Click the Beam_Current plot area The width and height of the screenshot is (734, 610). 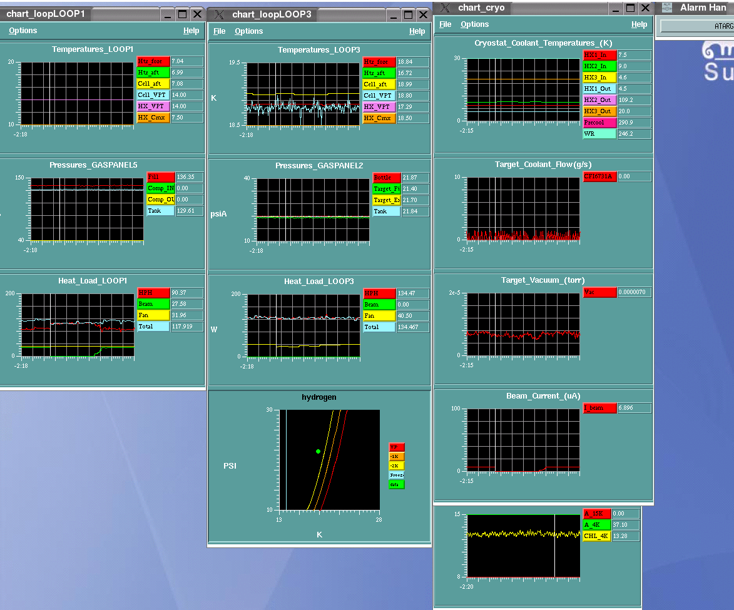(523, 440)
